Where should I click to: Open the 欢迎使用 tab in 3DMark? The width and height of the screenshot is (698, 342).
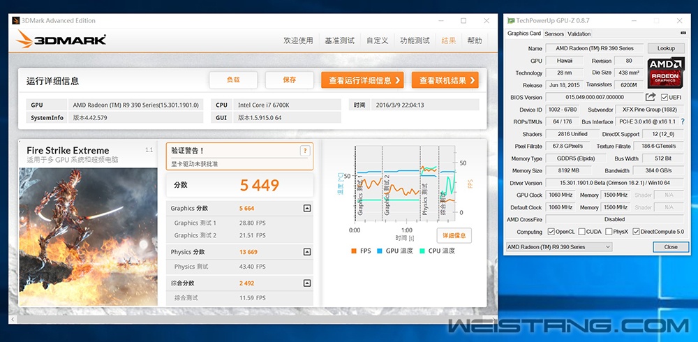click(x=298, y=40)
